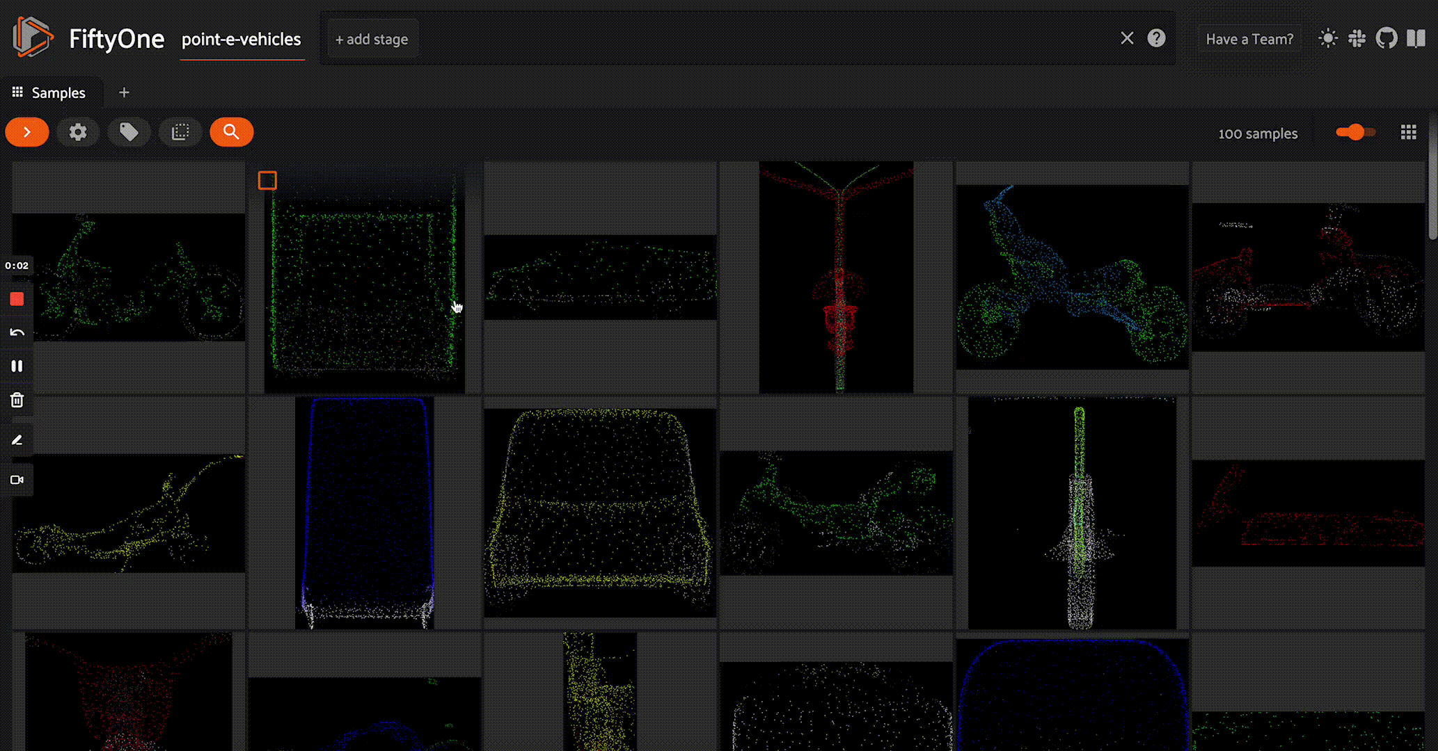This screenshot has width=1438, height=751.
Task: Open the point-e-vehicles dataset selector
Action: click(242, 40)
